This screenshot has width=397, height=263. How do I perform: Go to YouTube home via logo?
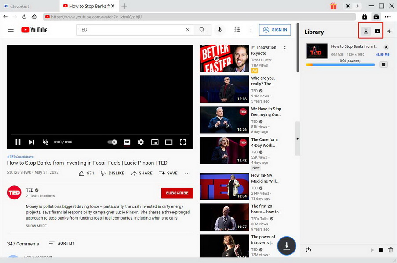[34, 30]
